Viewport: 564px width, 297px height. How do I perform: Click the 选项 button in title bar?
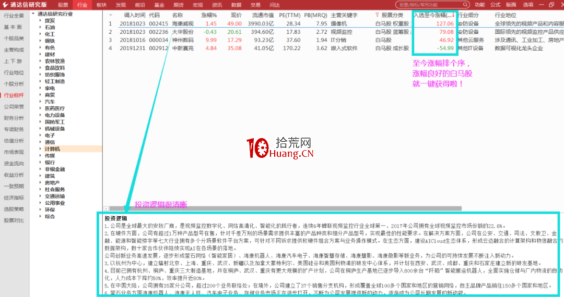(528, 5)
